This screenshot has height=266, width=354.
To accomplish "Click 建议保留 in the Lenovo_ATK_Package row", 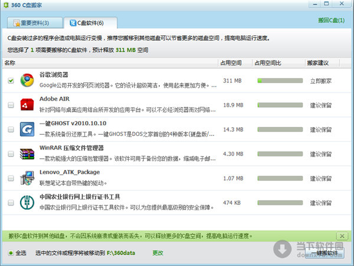I will (320, 179).
